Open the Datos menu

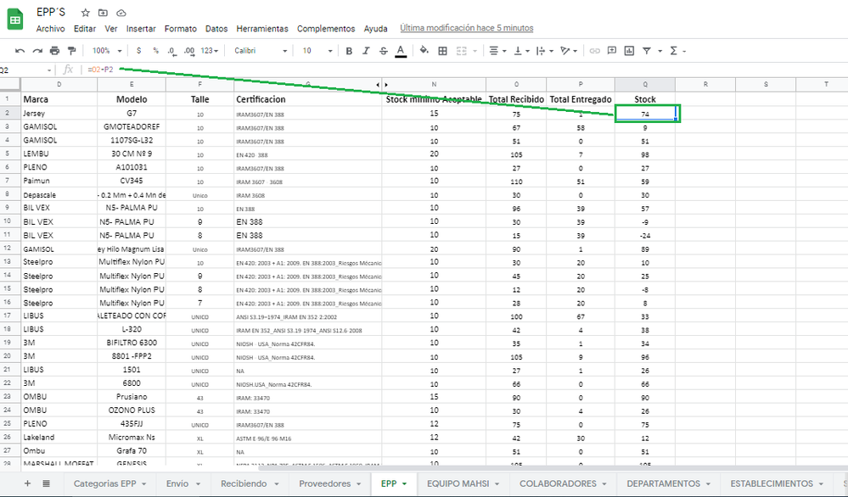(x=216, y=29)
